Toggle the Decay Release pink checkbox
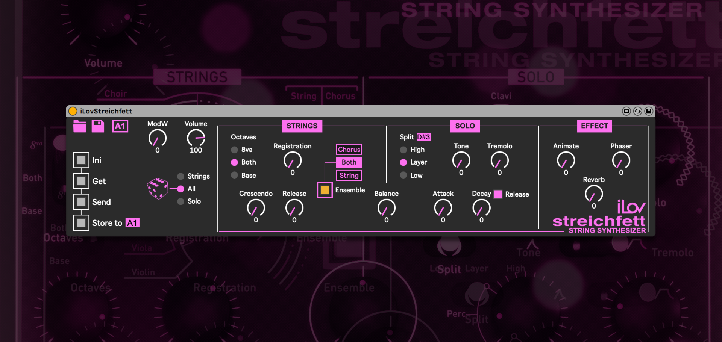 (x=498, y=194)
